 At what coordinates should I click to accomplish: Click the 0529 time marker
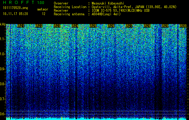point(165,26)
